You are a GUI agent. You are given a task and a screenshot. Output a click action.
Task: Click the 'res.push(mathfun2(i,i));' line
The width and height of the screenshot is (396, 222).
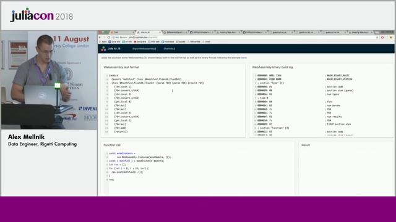point(127,172)
